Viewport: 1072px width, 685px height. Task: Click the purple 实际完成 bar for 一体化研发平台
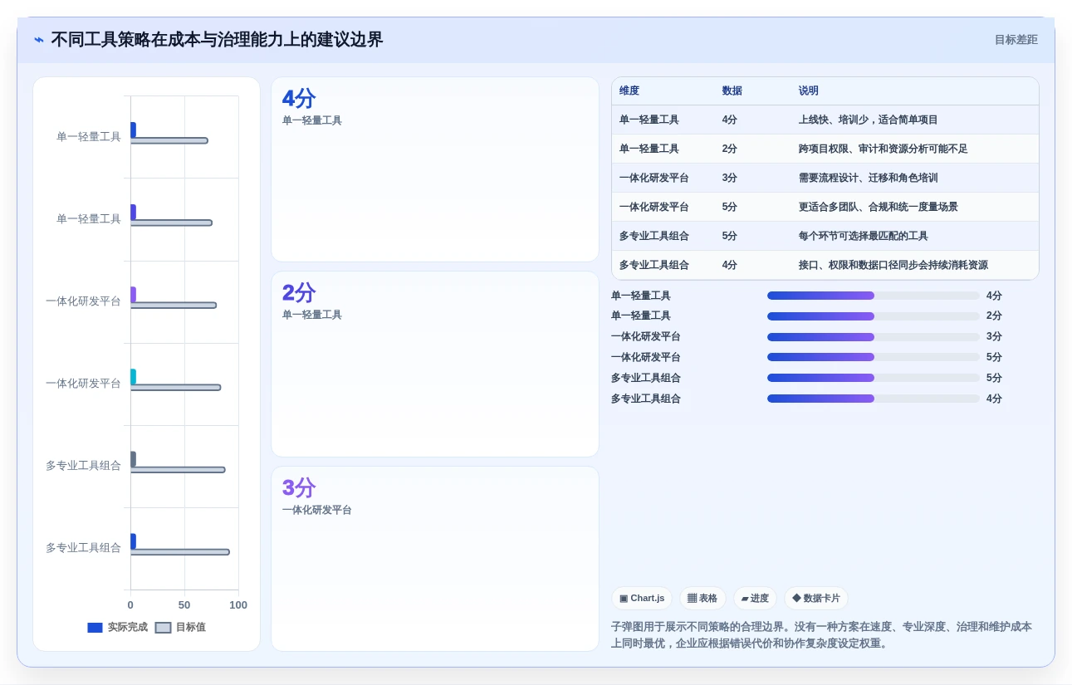[x=133, y=295]
